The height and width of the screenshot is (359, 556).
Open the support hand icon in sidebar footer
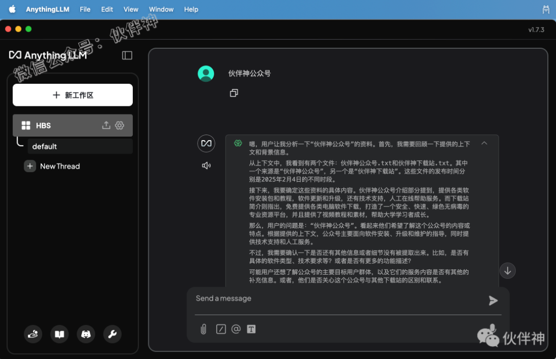point(33,334)
